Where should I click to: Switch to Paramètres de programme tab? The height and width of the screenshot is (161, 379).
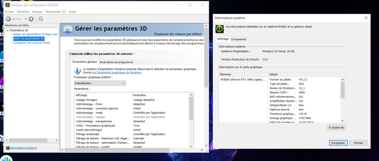(x=116, y=62)
